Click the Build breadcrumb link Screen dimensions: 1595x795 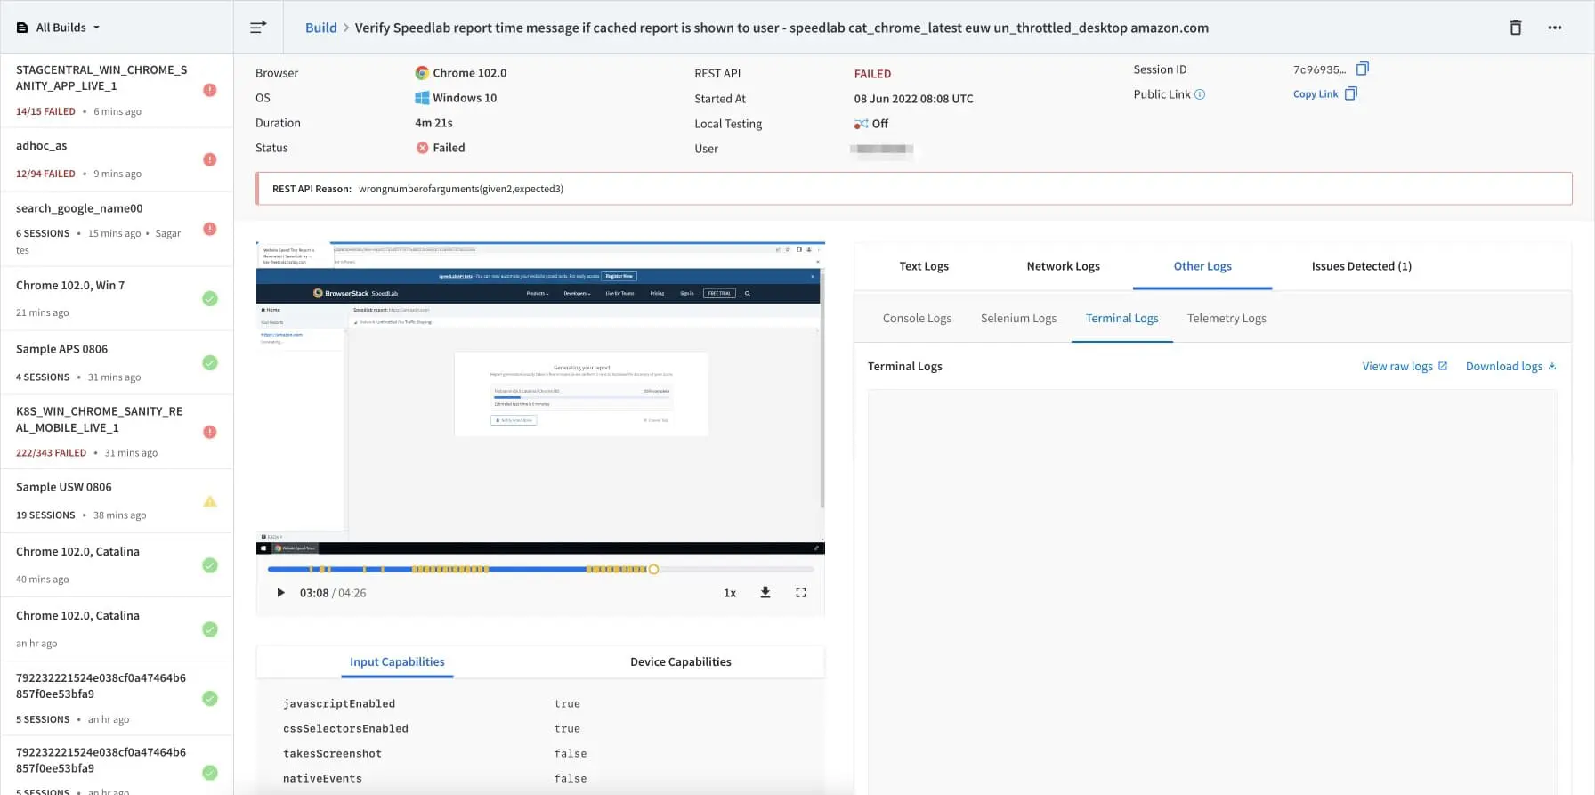point(320,28)
